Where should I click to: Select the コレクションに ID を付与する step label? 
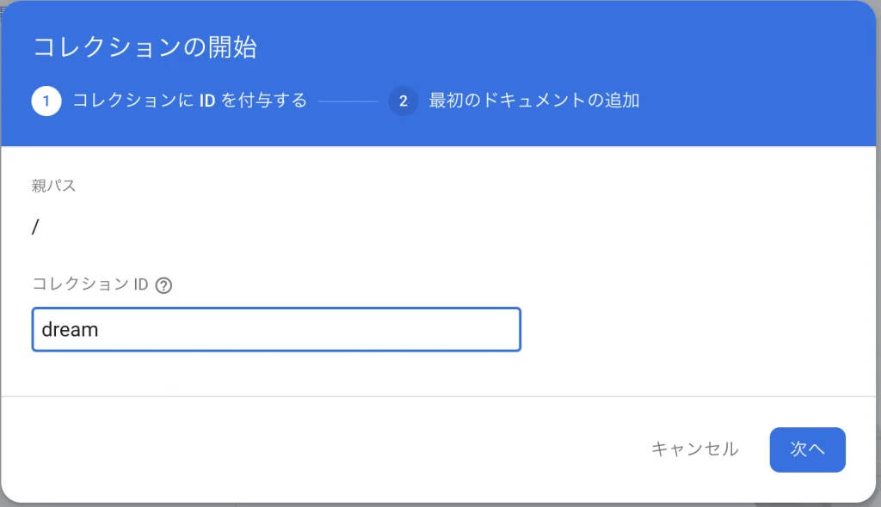pos(189,101)
